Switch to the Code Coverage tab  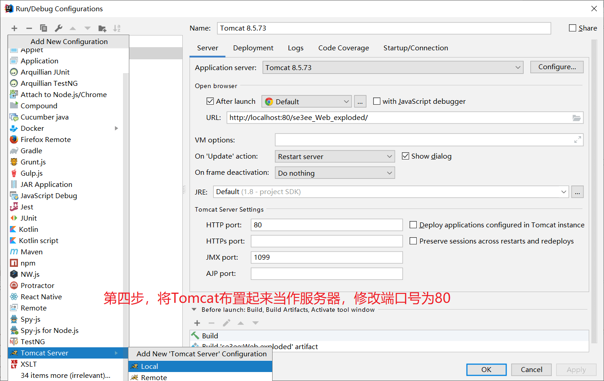tap(344, 48)
